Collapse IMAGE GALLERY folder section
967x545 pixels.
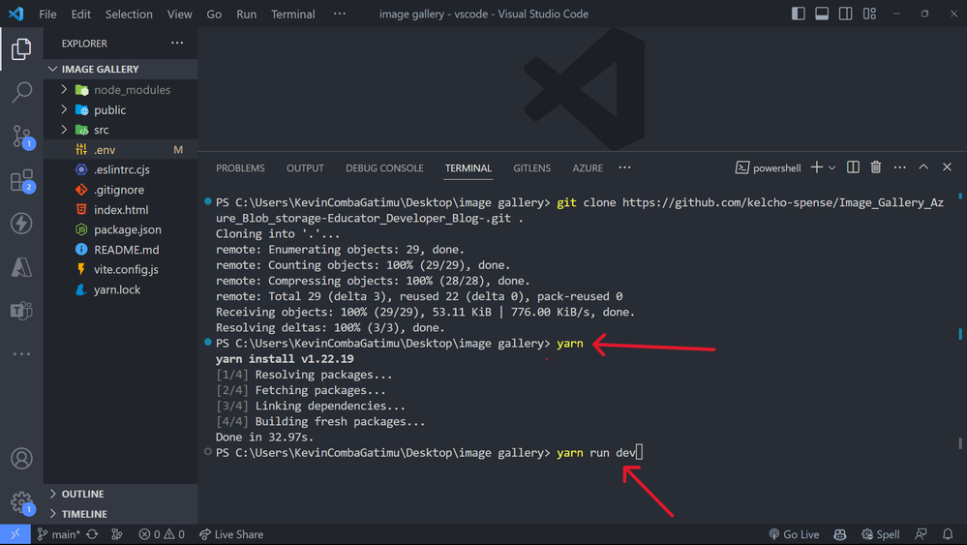pyautogui.click(x=121, y=69)
